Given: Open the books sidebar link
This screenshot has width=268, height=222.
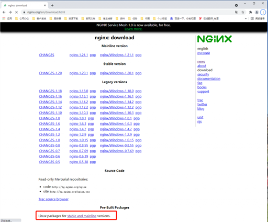Looking at the screenshot, I should coord(202,87).
